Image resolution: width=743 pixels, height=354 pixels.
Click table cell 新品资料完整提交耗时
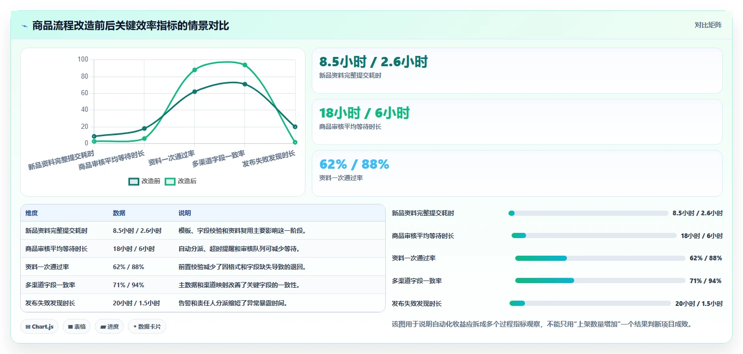pos(56,231)
